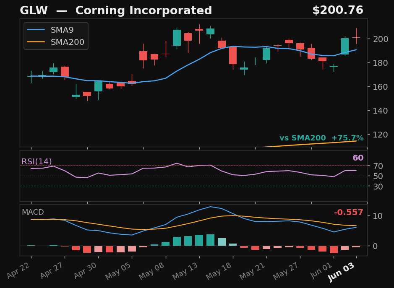Click the May 05 date label
Viewport: 394px width, 288px height.
pyautogui.click(x=119, y=271)
